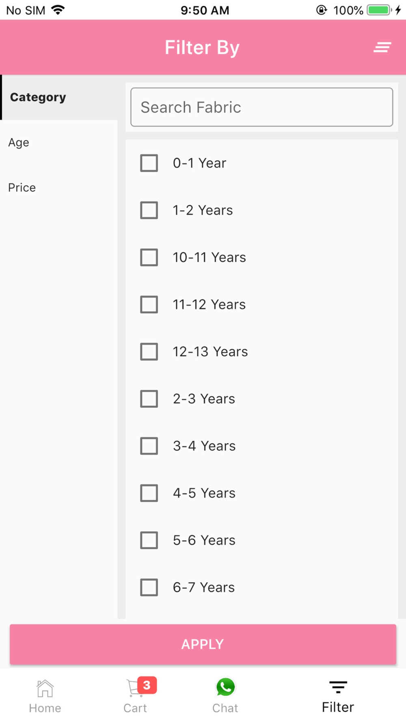Check the 4-5 Years checkbox
The width and height of the screenshot is (406, 723).
149,493
